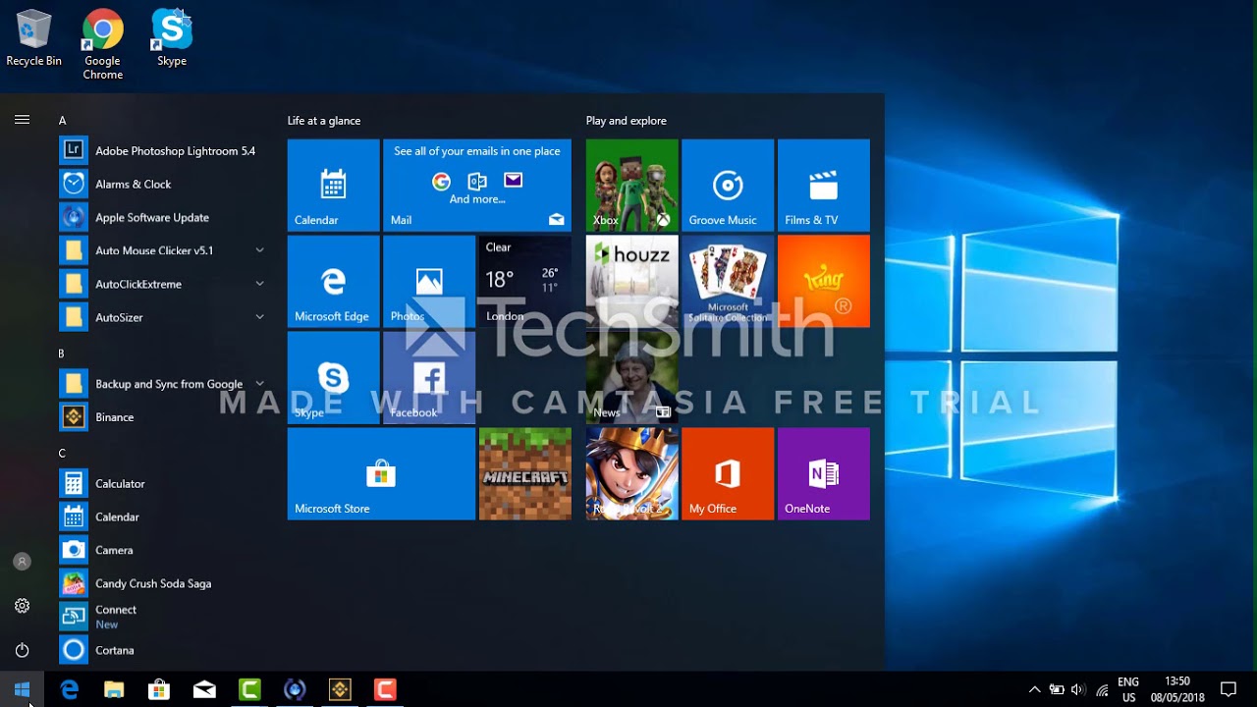The height and width of the screenshot is (707, 1257).
Task: Launch Camera app from the list
Action: click(x=162, y=551)
